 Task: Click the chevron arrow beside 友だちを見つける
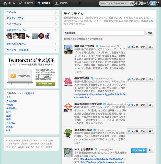[56, 44]
